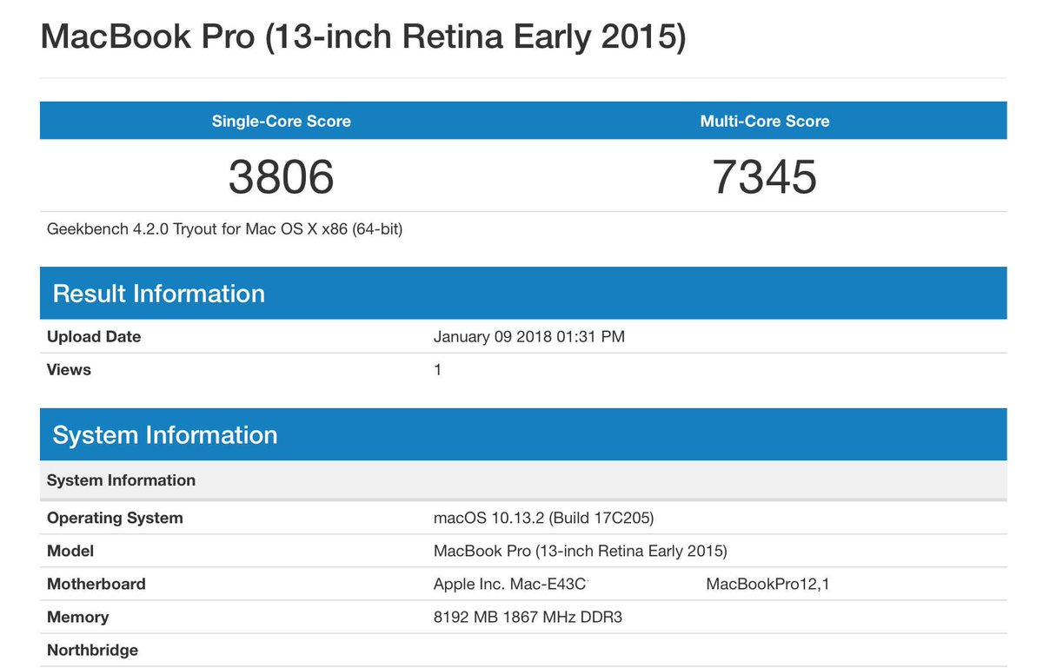Select the Multi-Core Score header
Viewport: 1043px width, 668px height.
765,121
